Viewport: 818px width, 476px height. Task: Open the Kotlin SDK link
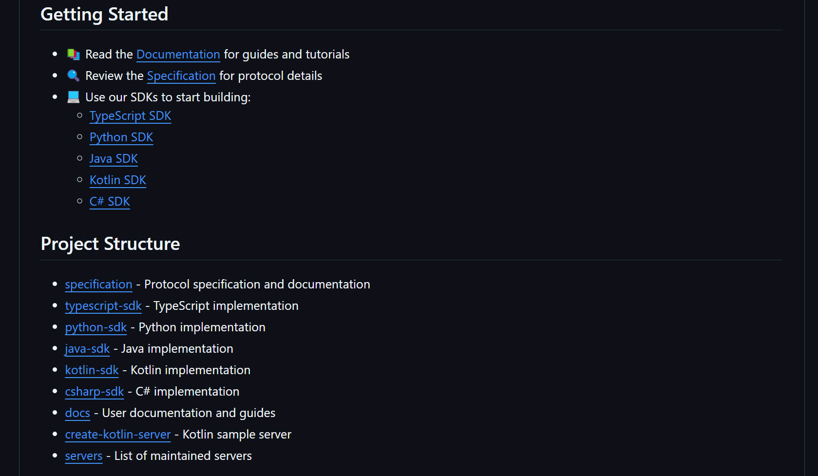click(118, 180)
